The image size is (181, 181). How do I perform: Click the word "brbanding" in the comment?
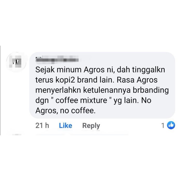point(151,90)
